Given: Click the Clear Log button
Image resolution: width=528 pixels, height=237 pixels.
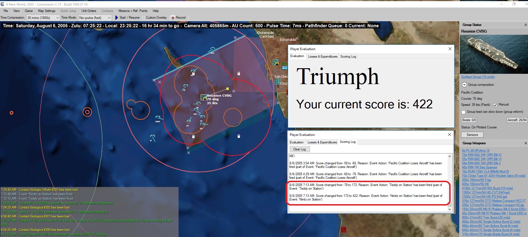Looking at the screenshot, I should tap(299, 149).
